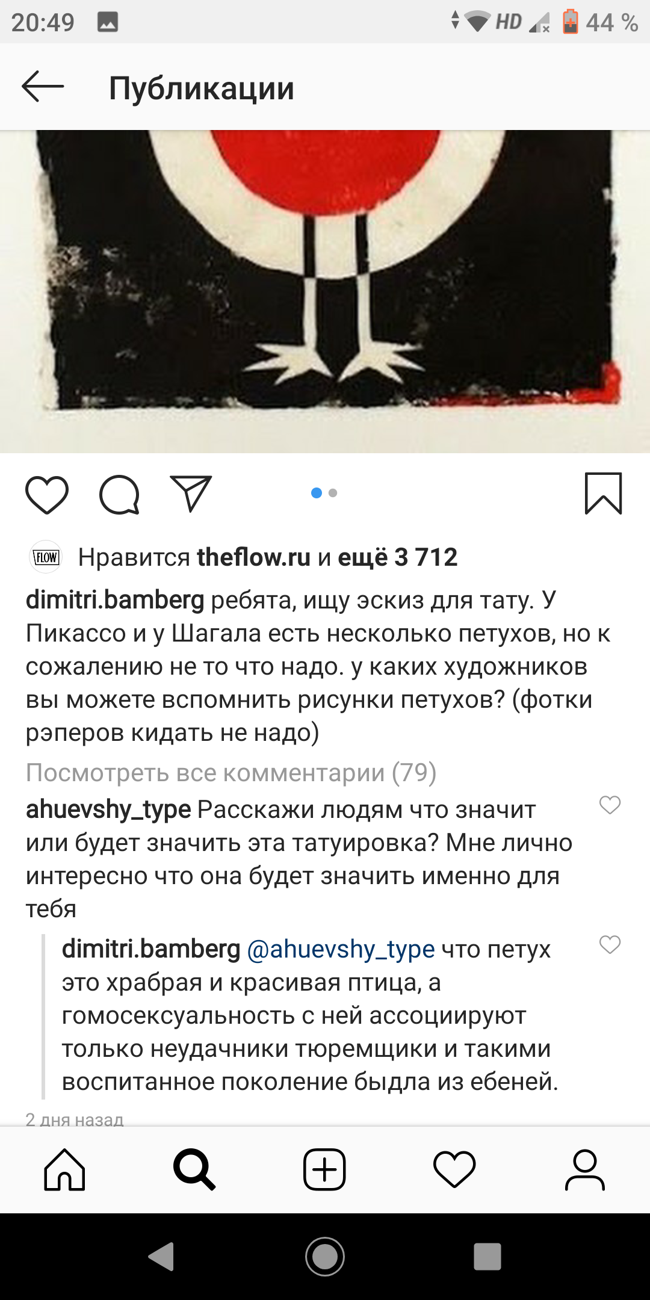Open Search tab with magnifier icon
The width and height of the screenshot is (650, 1300).
[194, 1169]
